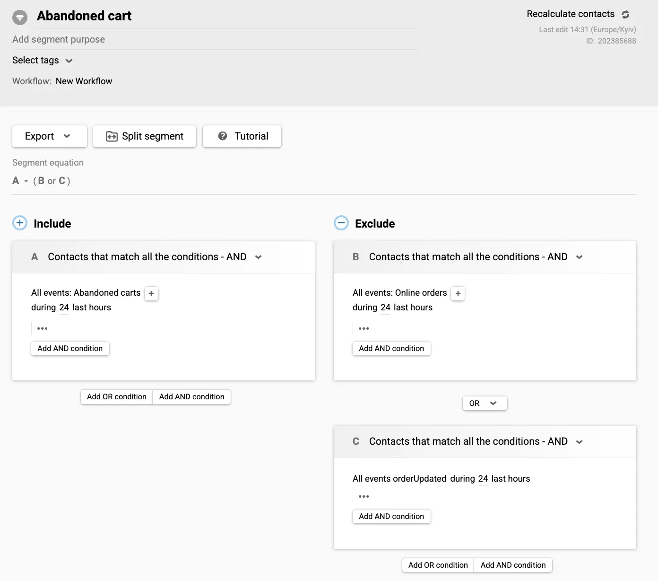Click plus button beside Abandoned carts event
This screenshot has width=658, height=581.
pyautogui.click(x=151, y=293)
